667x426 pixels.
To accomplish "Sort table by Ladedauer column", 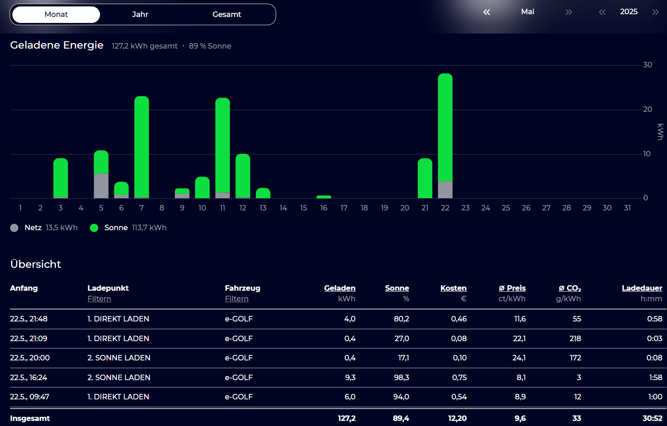I will (642, 288).
